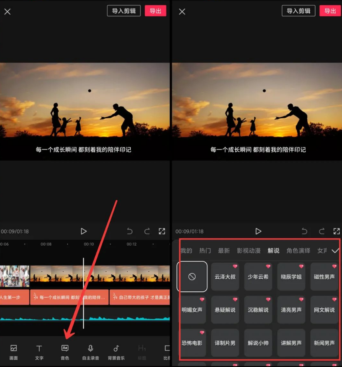Choose the 悬疑解说 voice tile

[225, 310]
